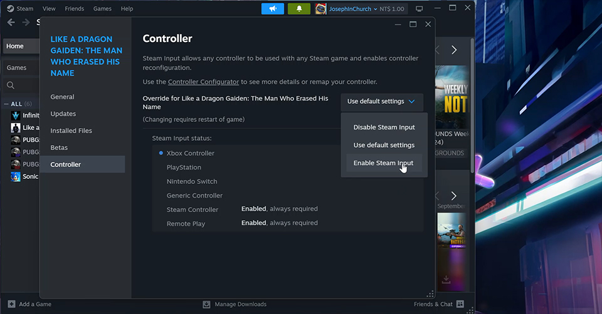Pick Use default settings in dropdown list
This screenshot has width=602, height=314.
tap(384, 145)
